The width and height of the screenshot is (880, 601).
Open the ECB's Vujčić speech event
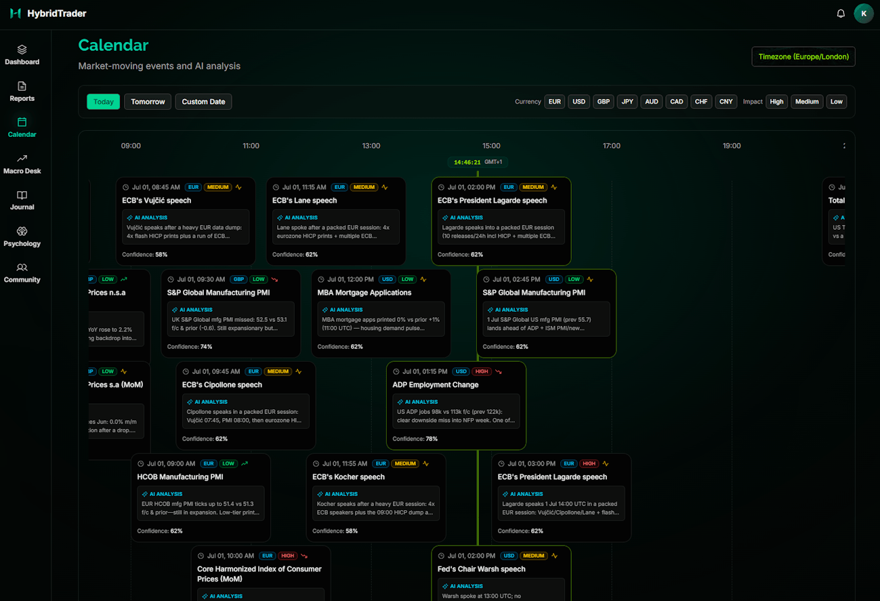coord(186,222)
